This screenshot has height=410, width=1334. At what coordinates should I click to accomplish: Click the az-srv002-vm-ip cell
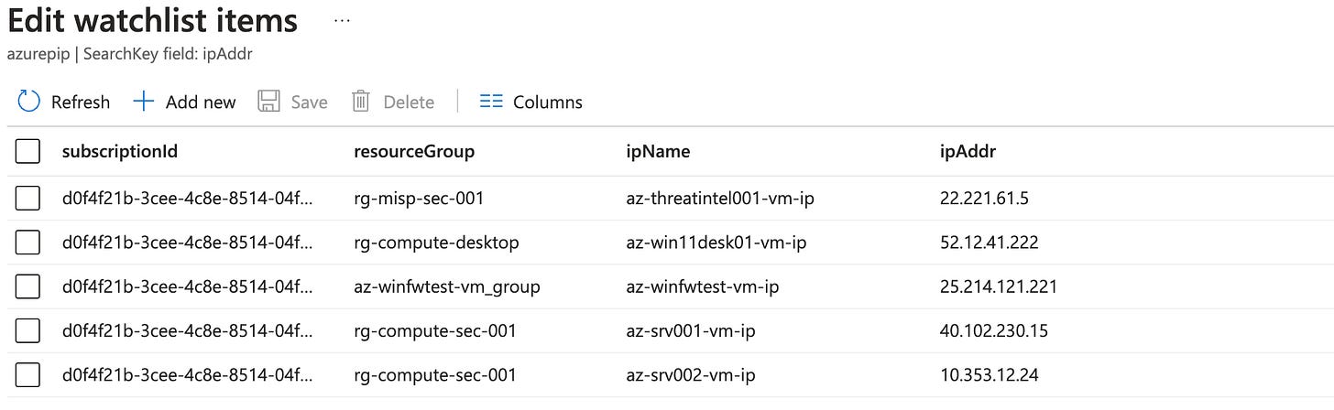[x=691, y=374]
